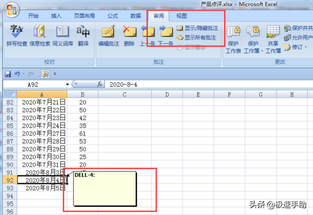Screen dimensions: 313x215
Task: Select cell with 2020年7月28日
Action: pos(42,141)
